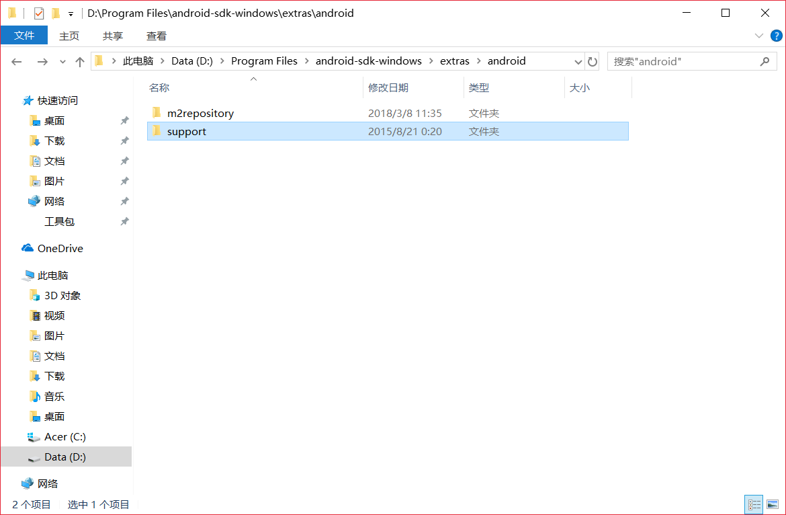Go back with the left arrow
Image resolution: width=786 pixels, height=515 pixels.
click(17, 62)
